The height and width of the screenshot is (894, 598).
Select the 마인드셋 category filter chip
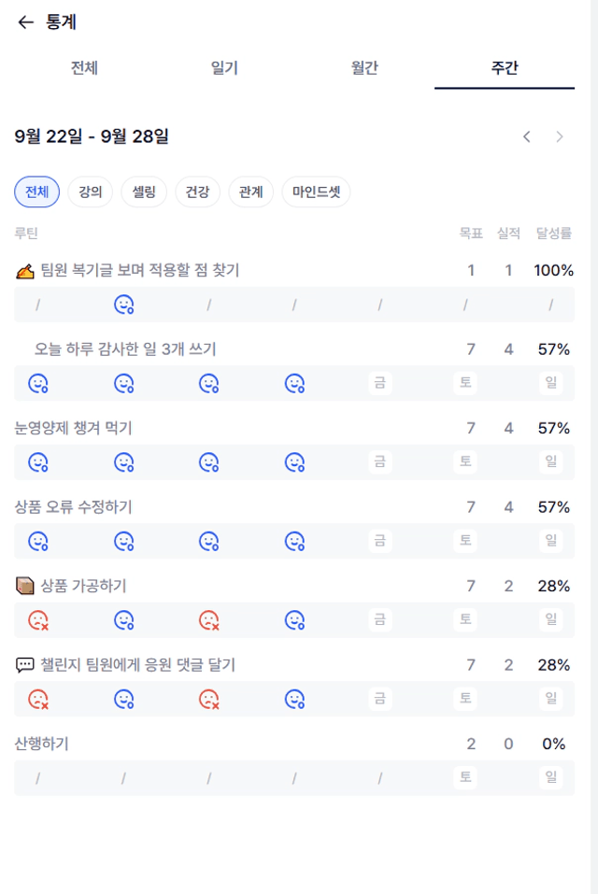(x=316, y=192)
